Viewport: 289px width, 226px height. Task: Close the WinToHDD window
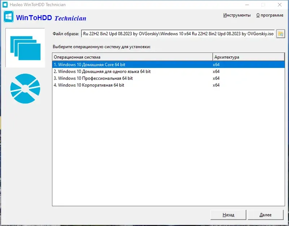click(280, 5)
